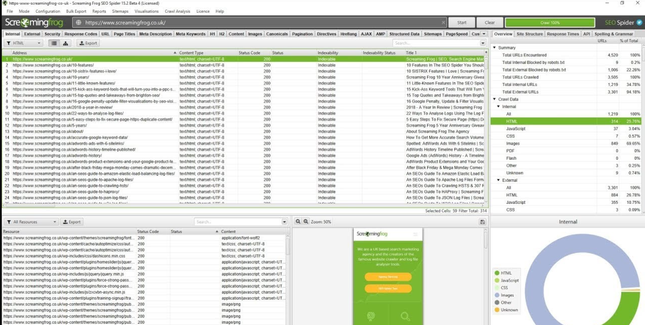
Task: Sort lower table by Content column
Action: (254, 232)
